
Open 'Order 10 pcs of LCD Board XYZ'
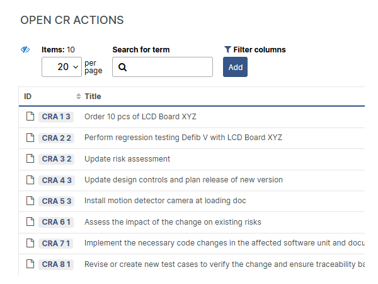(140, 117)
